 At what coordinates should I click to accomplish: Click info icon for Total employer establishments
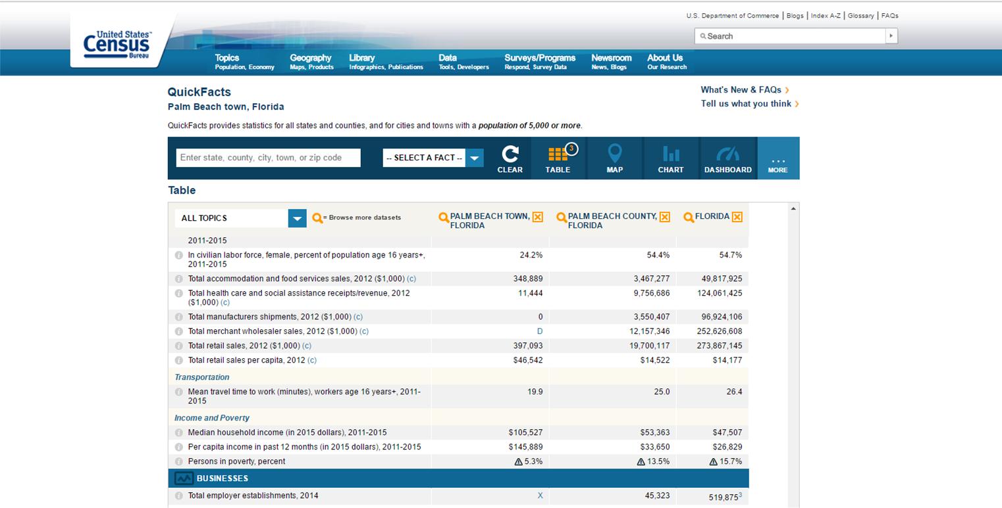[x=178, y=496]
